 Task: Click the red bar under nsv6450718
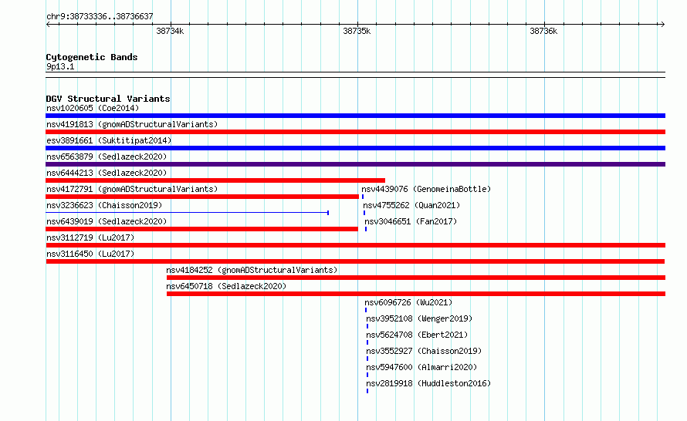(x=416, y=294)
